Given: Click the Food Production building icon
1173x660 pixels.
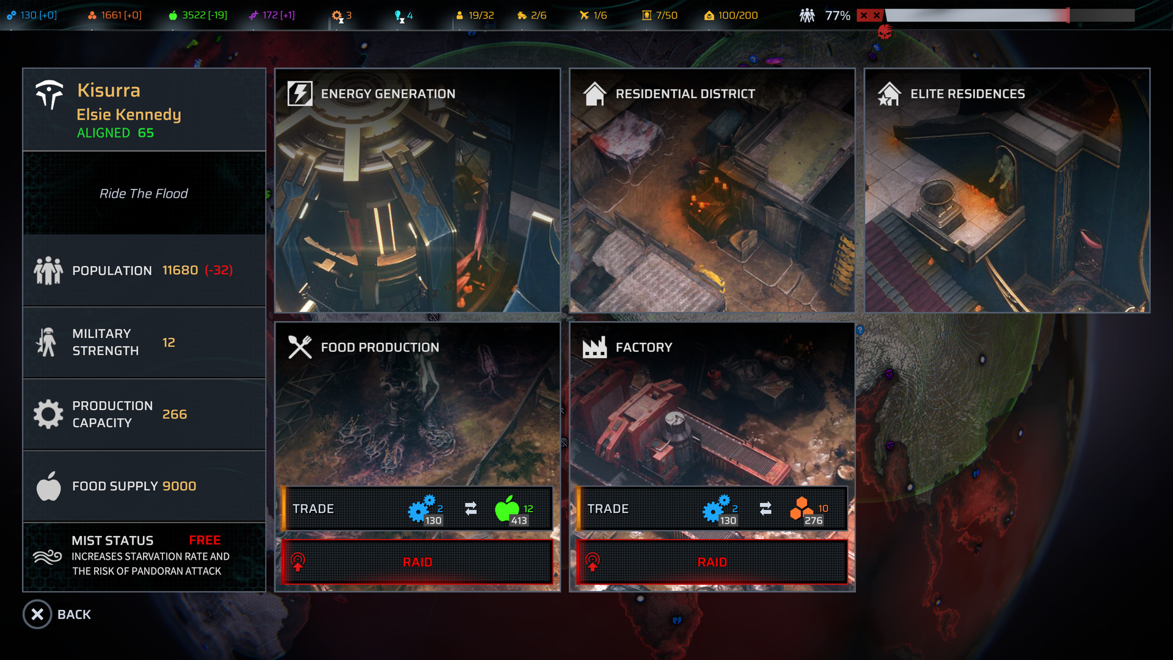Looking at the screenshot, I should tap(299, 346).
